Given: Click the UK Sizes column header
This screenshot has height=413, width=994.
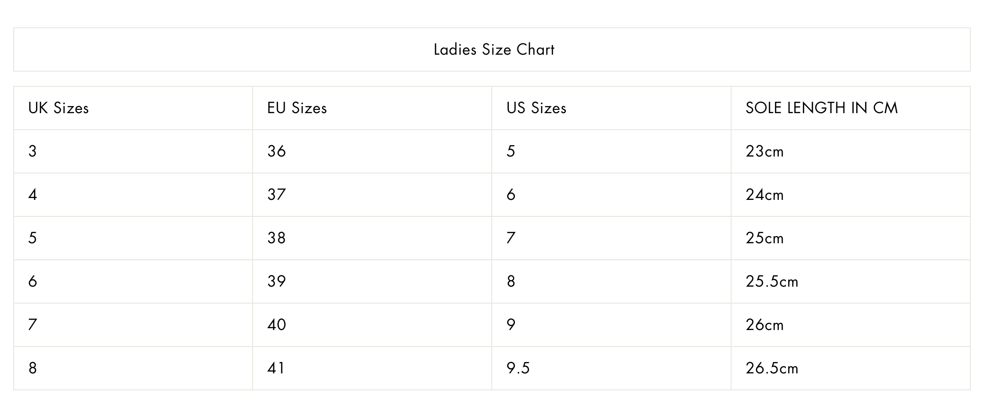Looking at the screenshot, I should [x=59, y=108].
